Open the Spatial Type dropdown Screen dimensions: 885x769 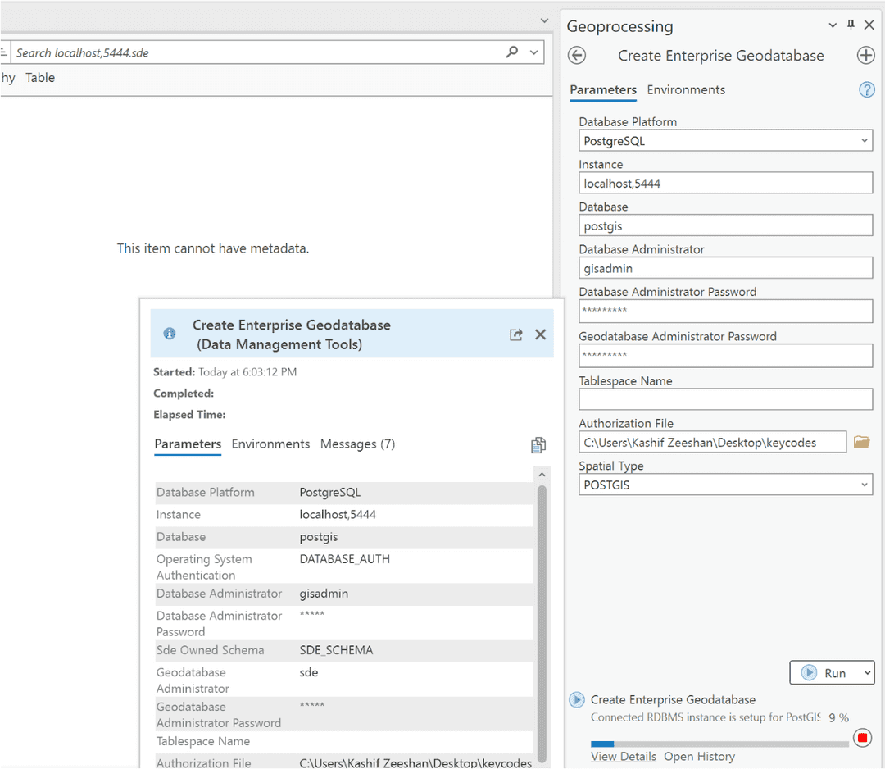tap(865, 485)
